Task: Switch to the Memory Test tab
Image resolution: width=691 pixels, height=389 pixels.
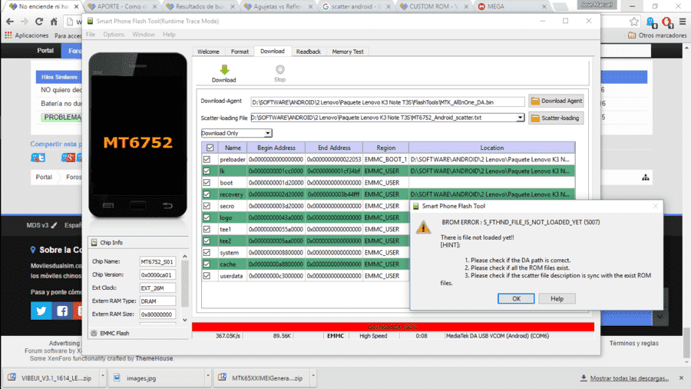Action: click(x=348, y=52)
